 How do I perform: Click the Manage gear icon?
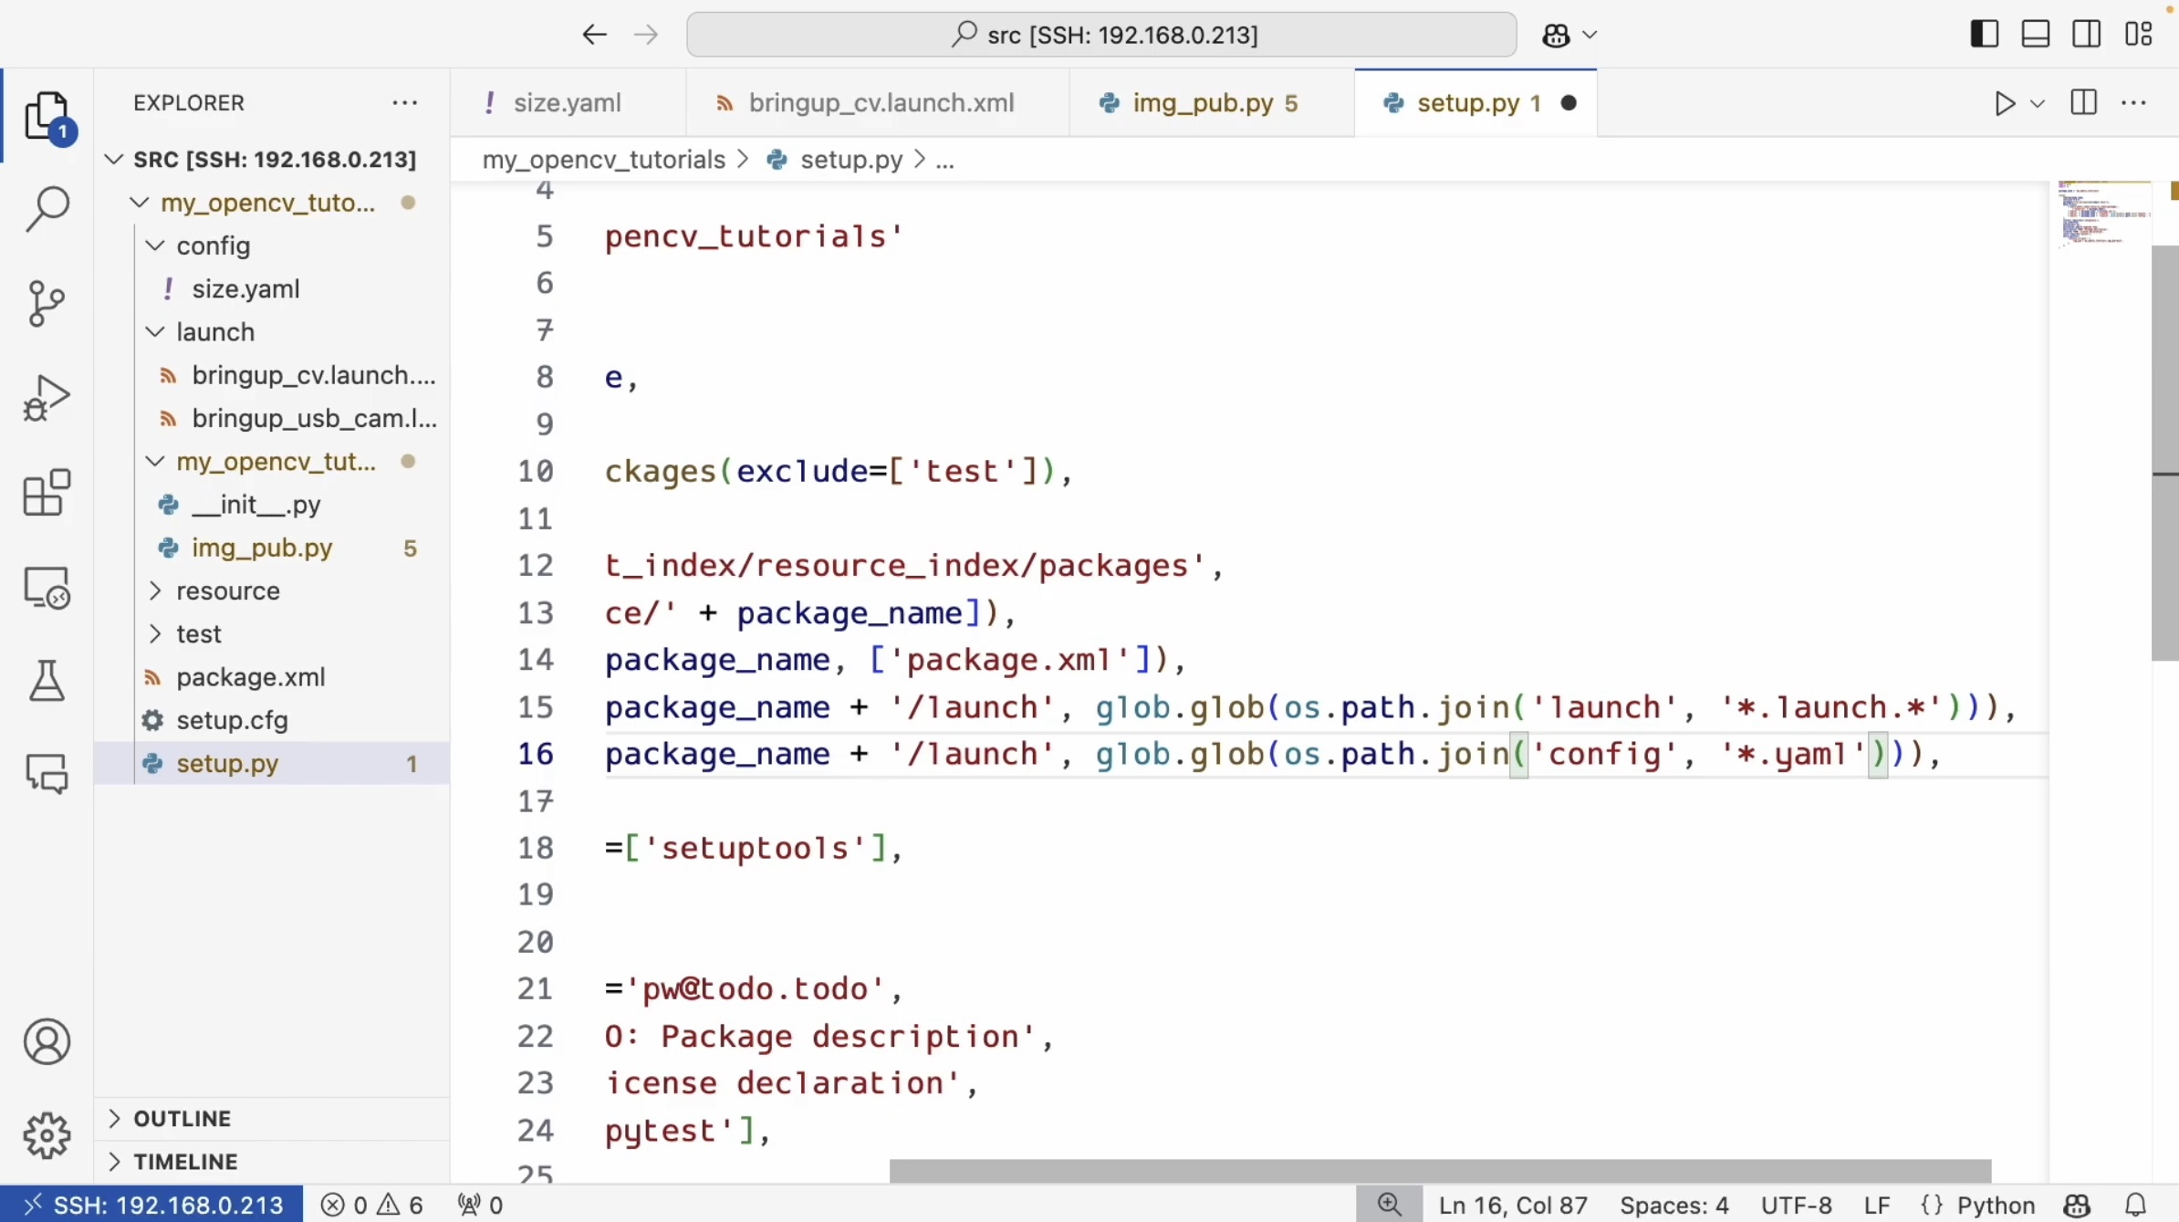(x=47, y=1135)
